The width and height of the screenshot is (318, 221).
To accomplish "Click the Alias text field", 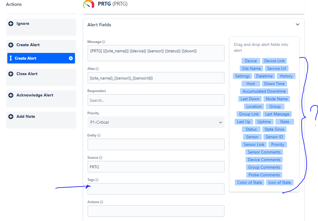I will click(x=156, y=78).
